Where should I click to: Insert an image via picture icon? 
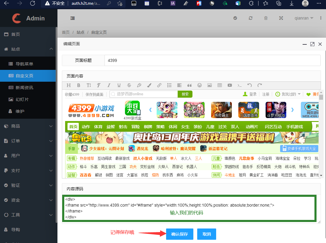pyautogui.click(x=210, y=85)
